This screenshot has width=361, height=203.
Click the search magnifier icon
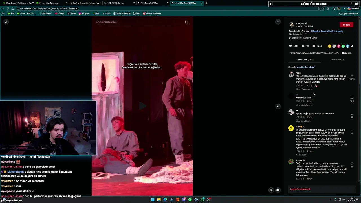(186, 22)
